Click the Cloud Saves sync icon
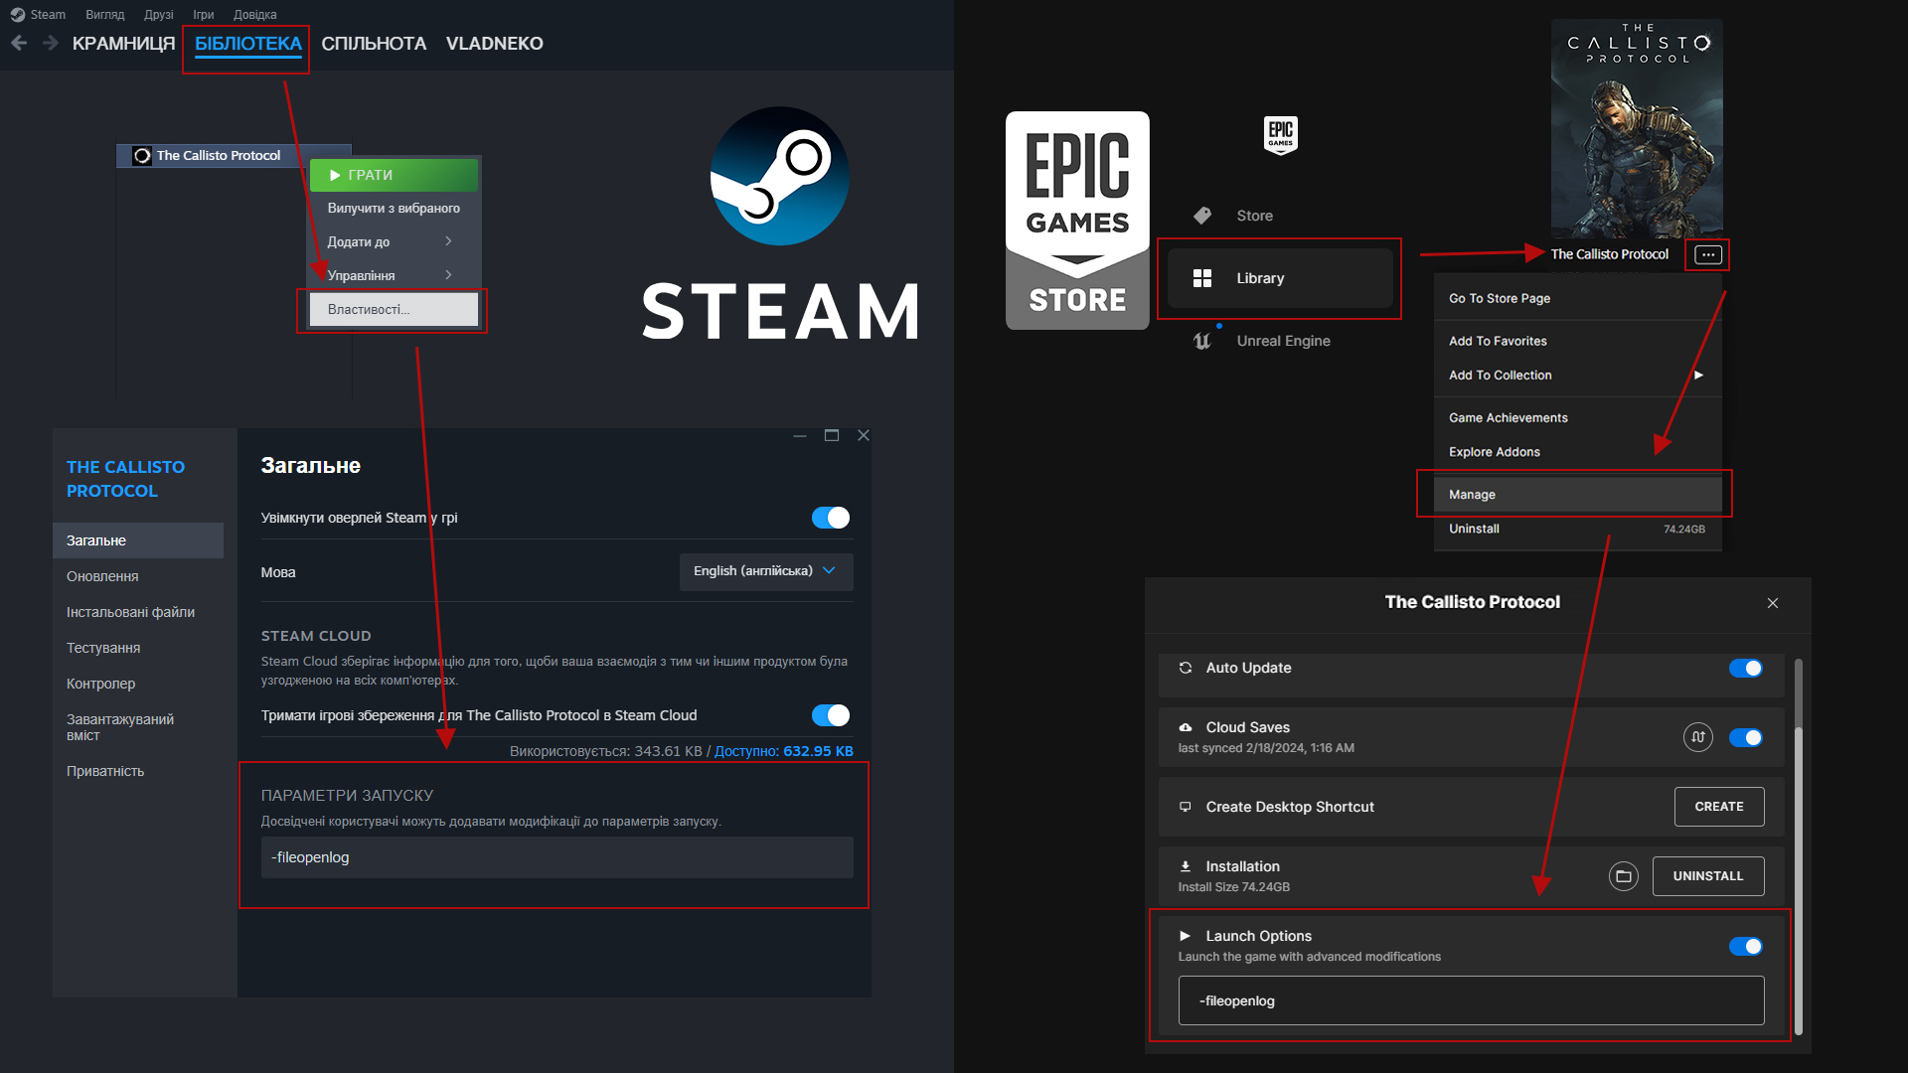Screen dimensions: 1908x1073 point(1697,737)
